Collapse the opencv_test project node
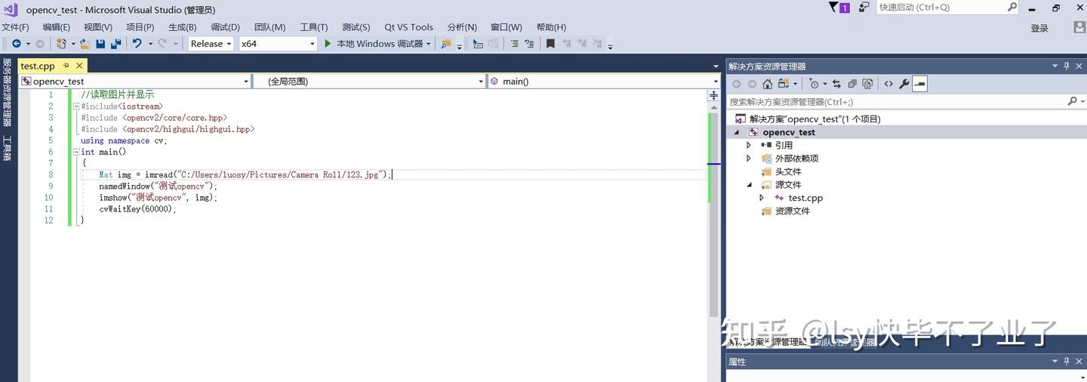This screenshot has width=1087, height=382. click(x=737, y=132)
